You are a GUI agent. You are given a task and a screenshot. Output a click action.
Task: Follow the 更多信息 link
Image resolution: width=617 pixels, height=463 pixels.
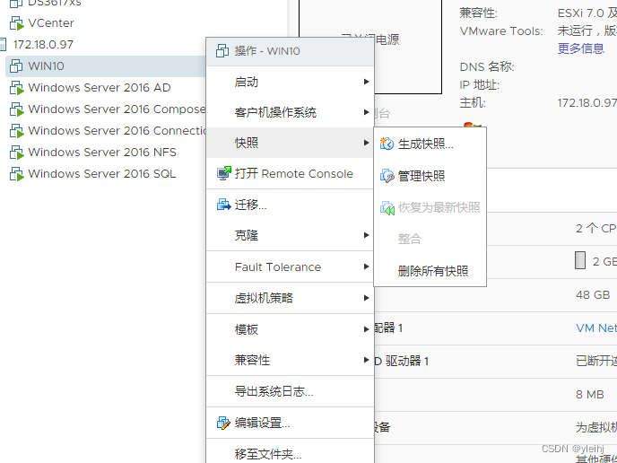pyautogui.click(x=581, y=48)
